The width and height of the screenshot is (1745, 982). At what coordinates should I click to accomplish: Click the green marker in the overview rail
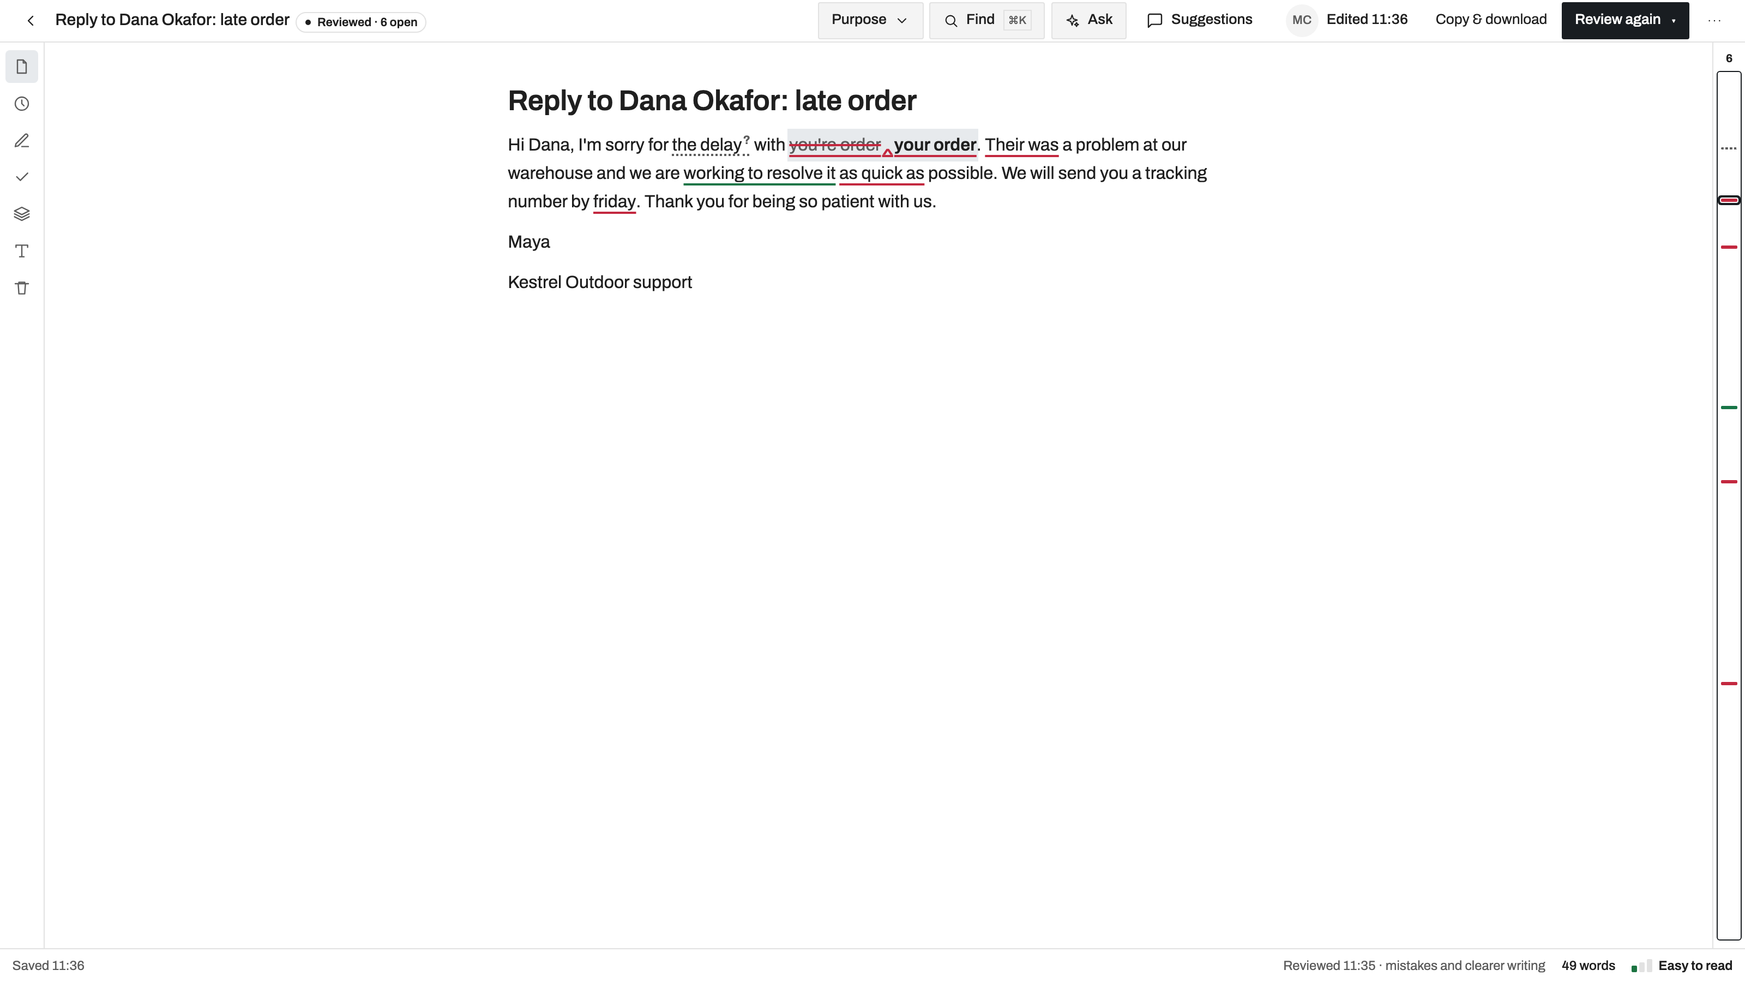coord(1729,408)
